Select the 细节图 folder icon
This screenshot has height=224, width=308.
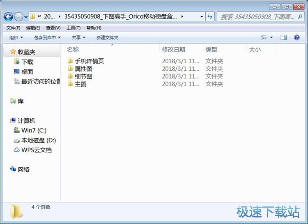click(70, 76)
